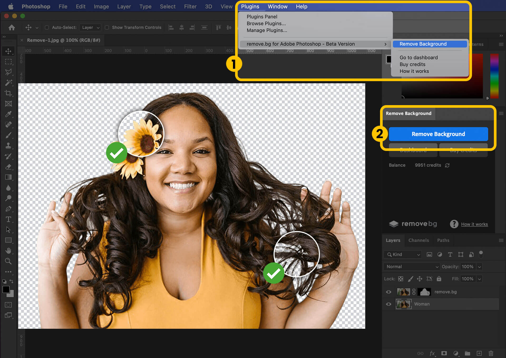Open the Plugins menu
506x358 pixels.
pyautogui.click(x=250, y=6)
